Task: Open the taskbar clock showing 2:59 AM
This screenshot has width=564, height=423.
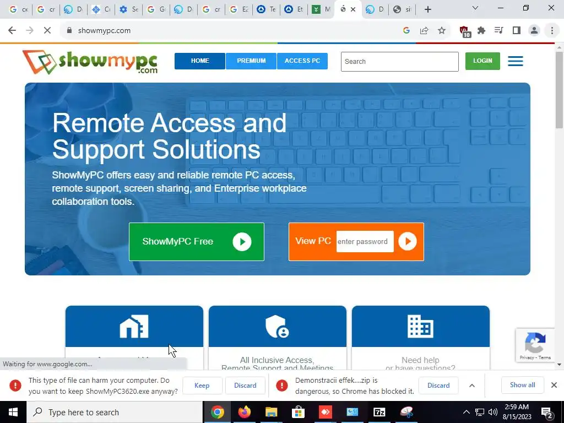Action: tap(517, 412)
